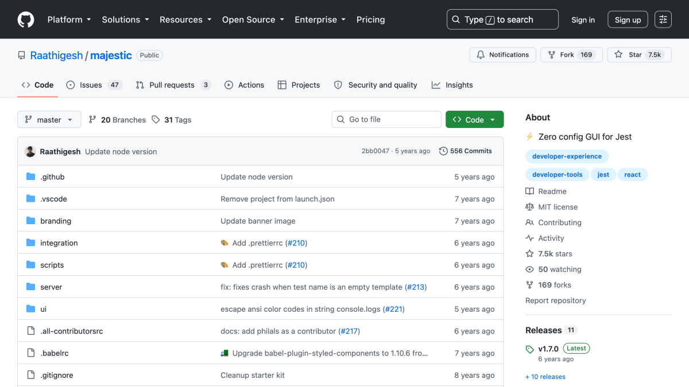Screen dimensions: 689x387
Task: Expand the Resources menu
Action: tap(185, 19)
